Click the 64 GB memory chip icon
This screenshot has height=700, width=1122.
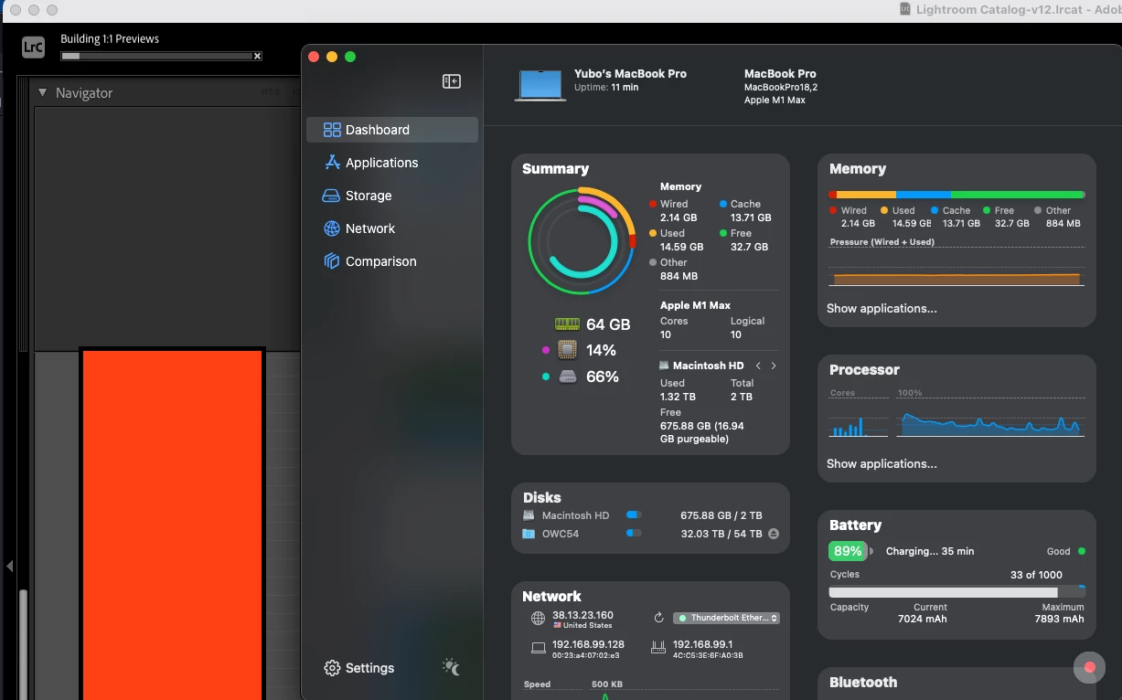point(567,324)
